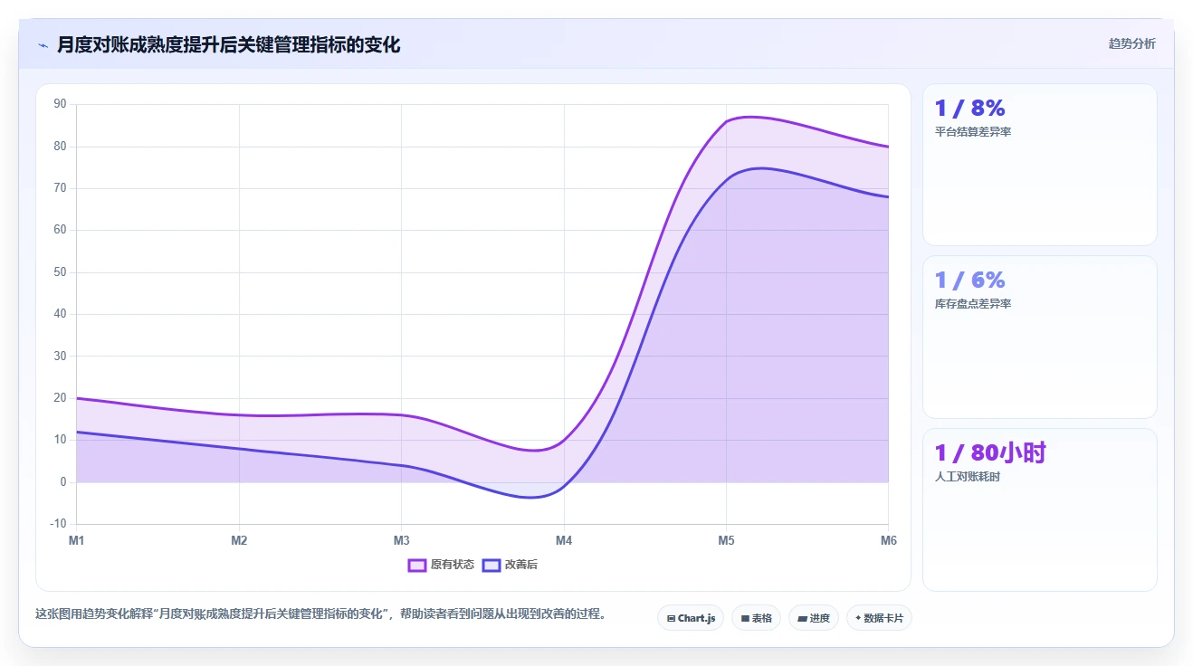Click the description text below the chart
Screen dimensions: 1193x666
(320, 614)
